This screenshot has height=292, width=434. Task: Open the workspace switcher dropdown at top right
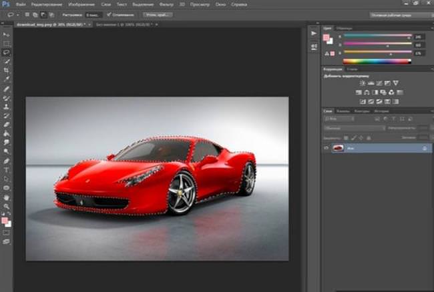point(401,15)
